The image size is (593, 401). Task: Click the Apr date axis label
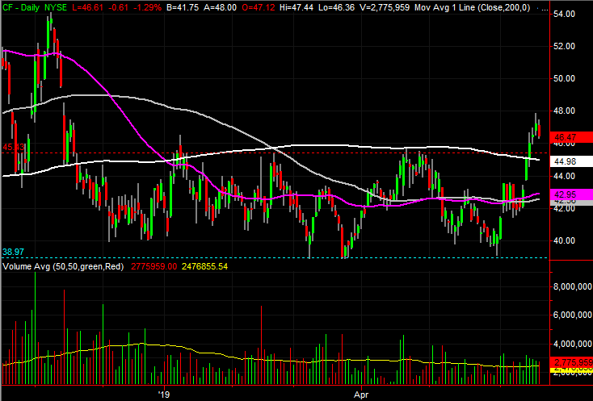coord(361,395)
